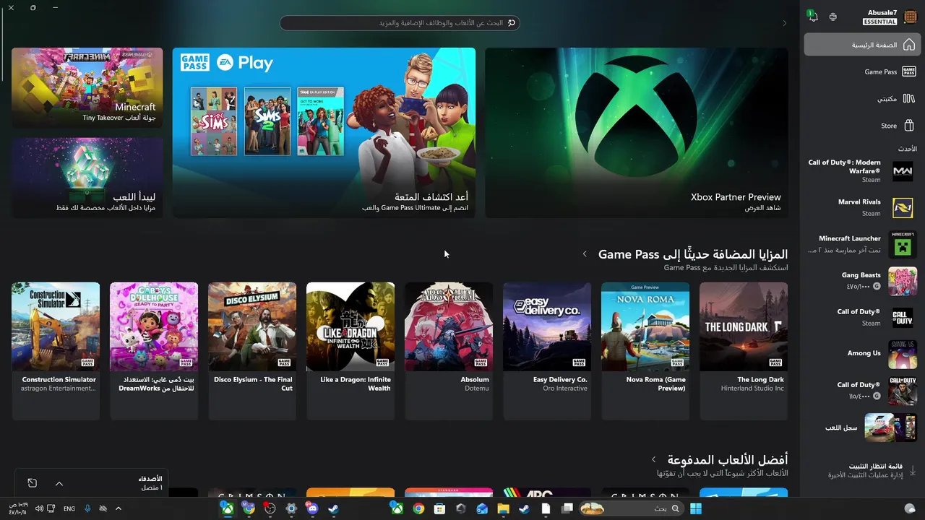Viewport: 925px width, 520px height.
Task: Open the ليبدأ اللعب perks tile
Action: coord(87,178)
